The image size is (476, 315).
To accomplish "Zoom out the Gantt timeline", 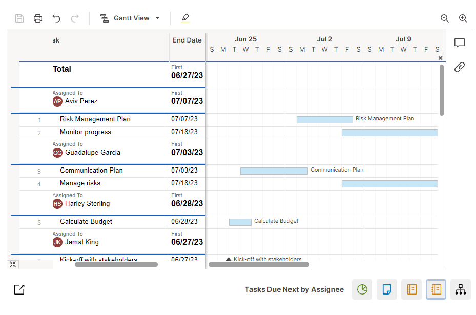I will click(x=444, y=18).
